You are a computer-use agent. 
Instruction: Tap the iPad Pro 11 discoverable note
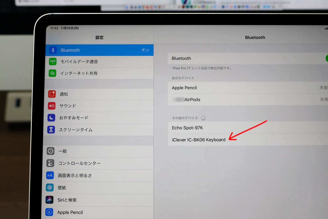pyautogui.click(x=202, y=68)
